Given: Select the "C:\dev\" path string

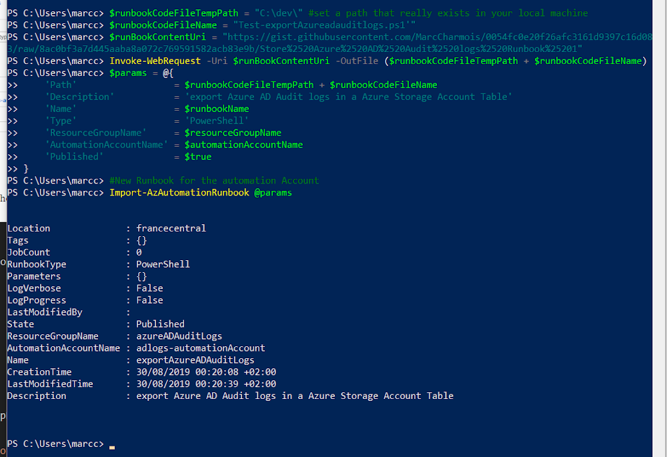Looking at the screenshot, I should (x=279, y=13).
